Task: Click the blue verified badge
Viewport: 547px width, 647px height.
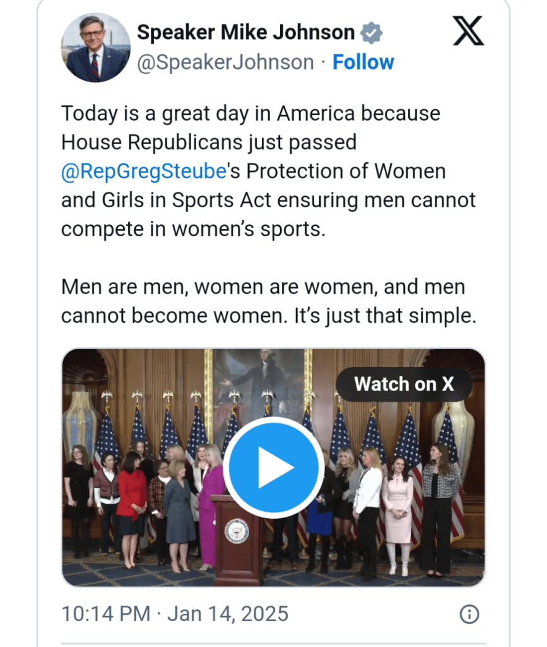Action: tap(371, 32)
